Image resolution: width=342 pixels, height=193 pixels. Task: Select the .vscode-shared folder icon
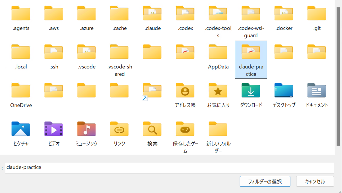pyautogui.click(x=119, y=52)
